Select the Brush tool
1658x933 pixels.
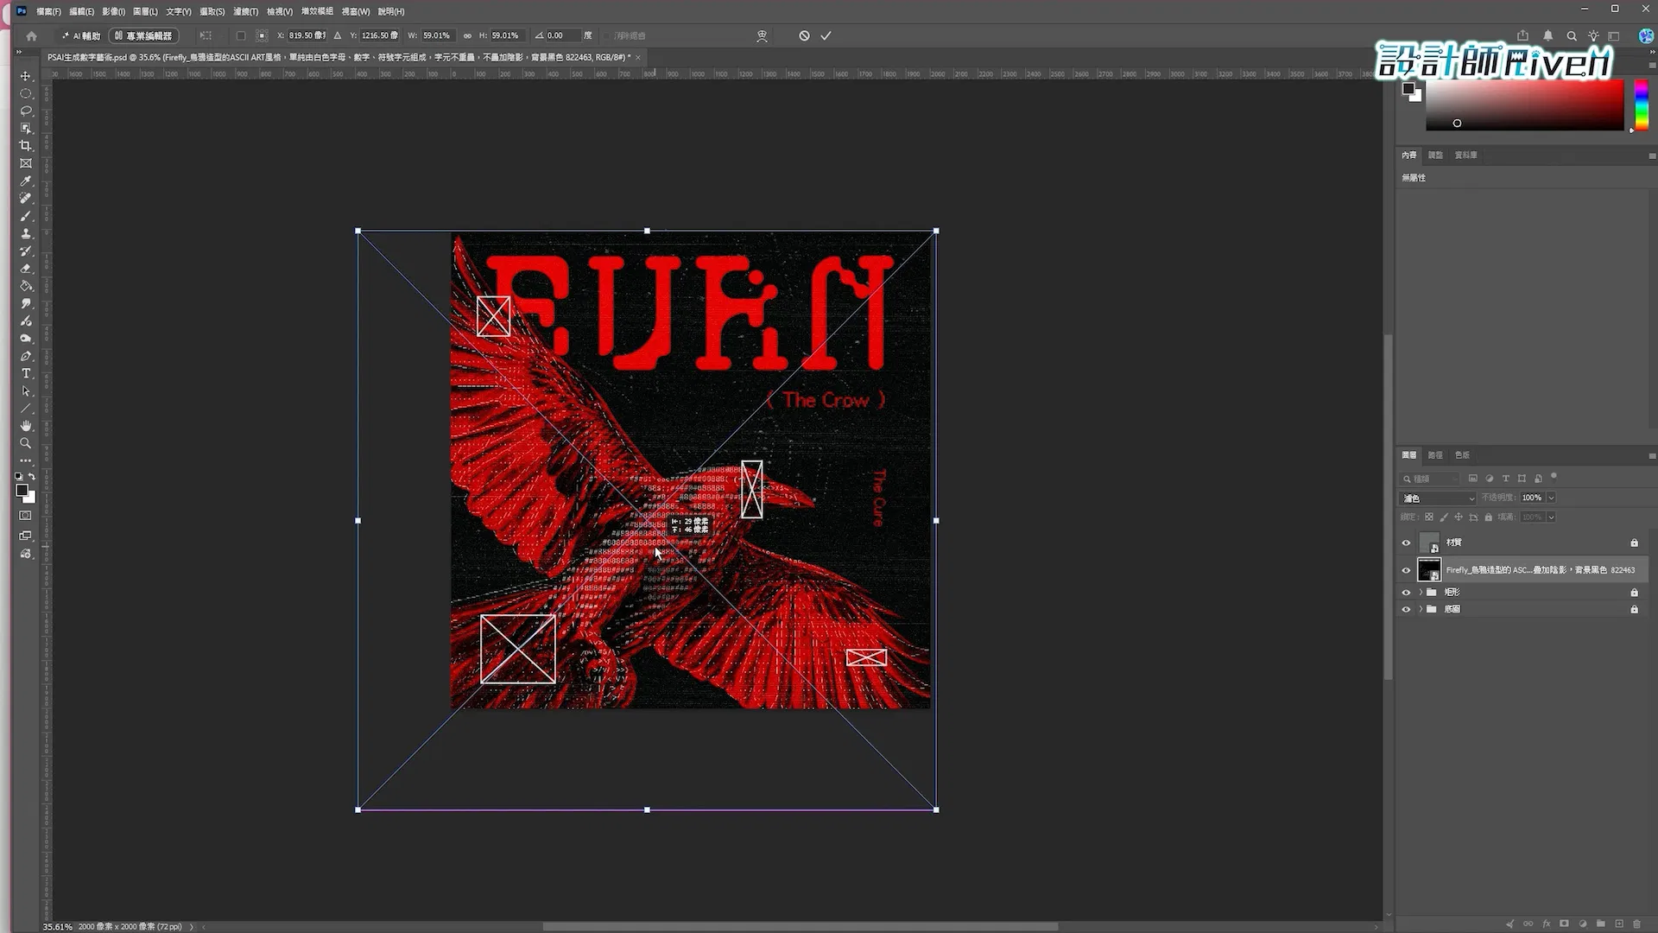[x=26, y=216]
